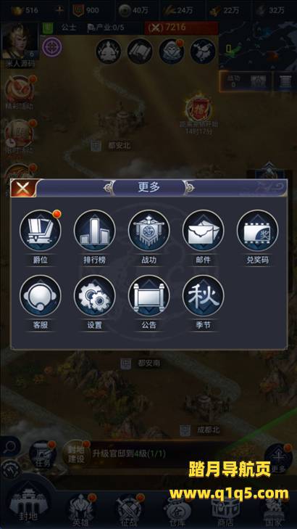The height and width of the screenshot is (529, 297).
Task: Open the 爵位 rank icon
Action: pyautogui.click(x=41, y=231)
